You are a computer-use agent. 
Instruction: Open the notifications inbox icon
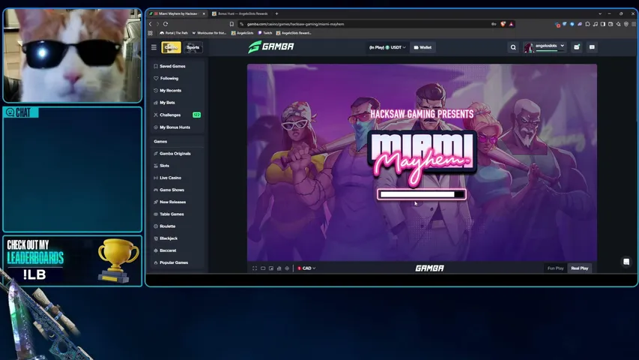577,47
